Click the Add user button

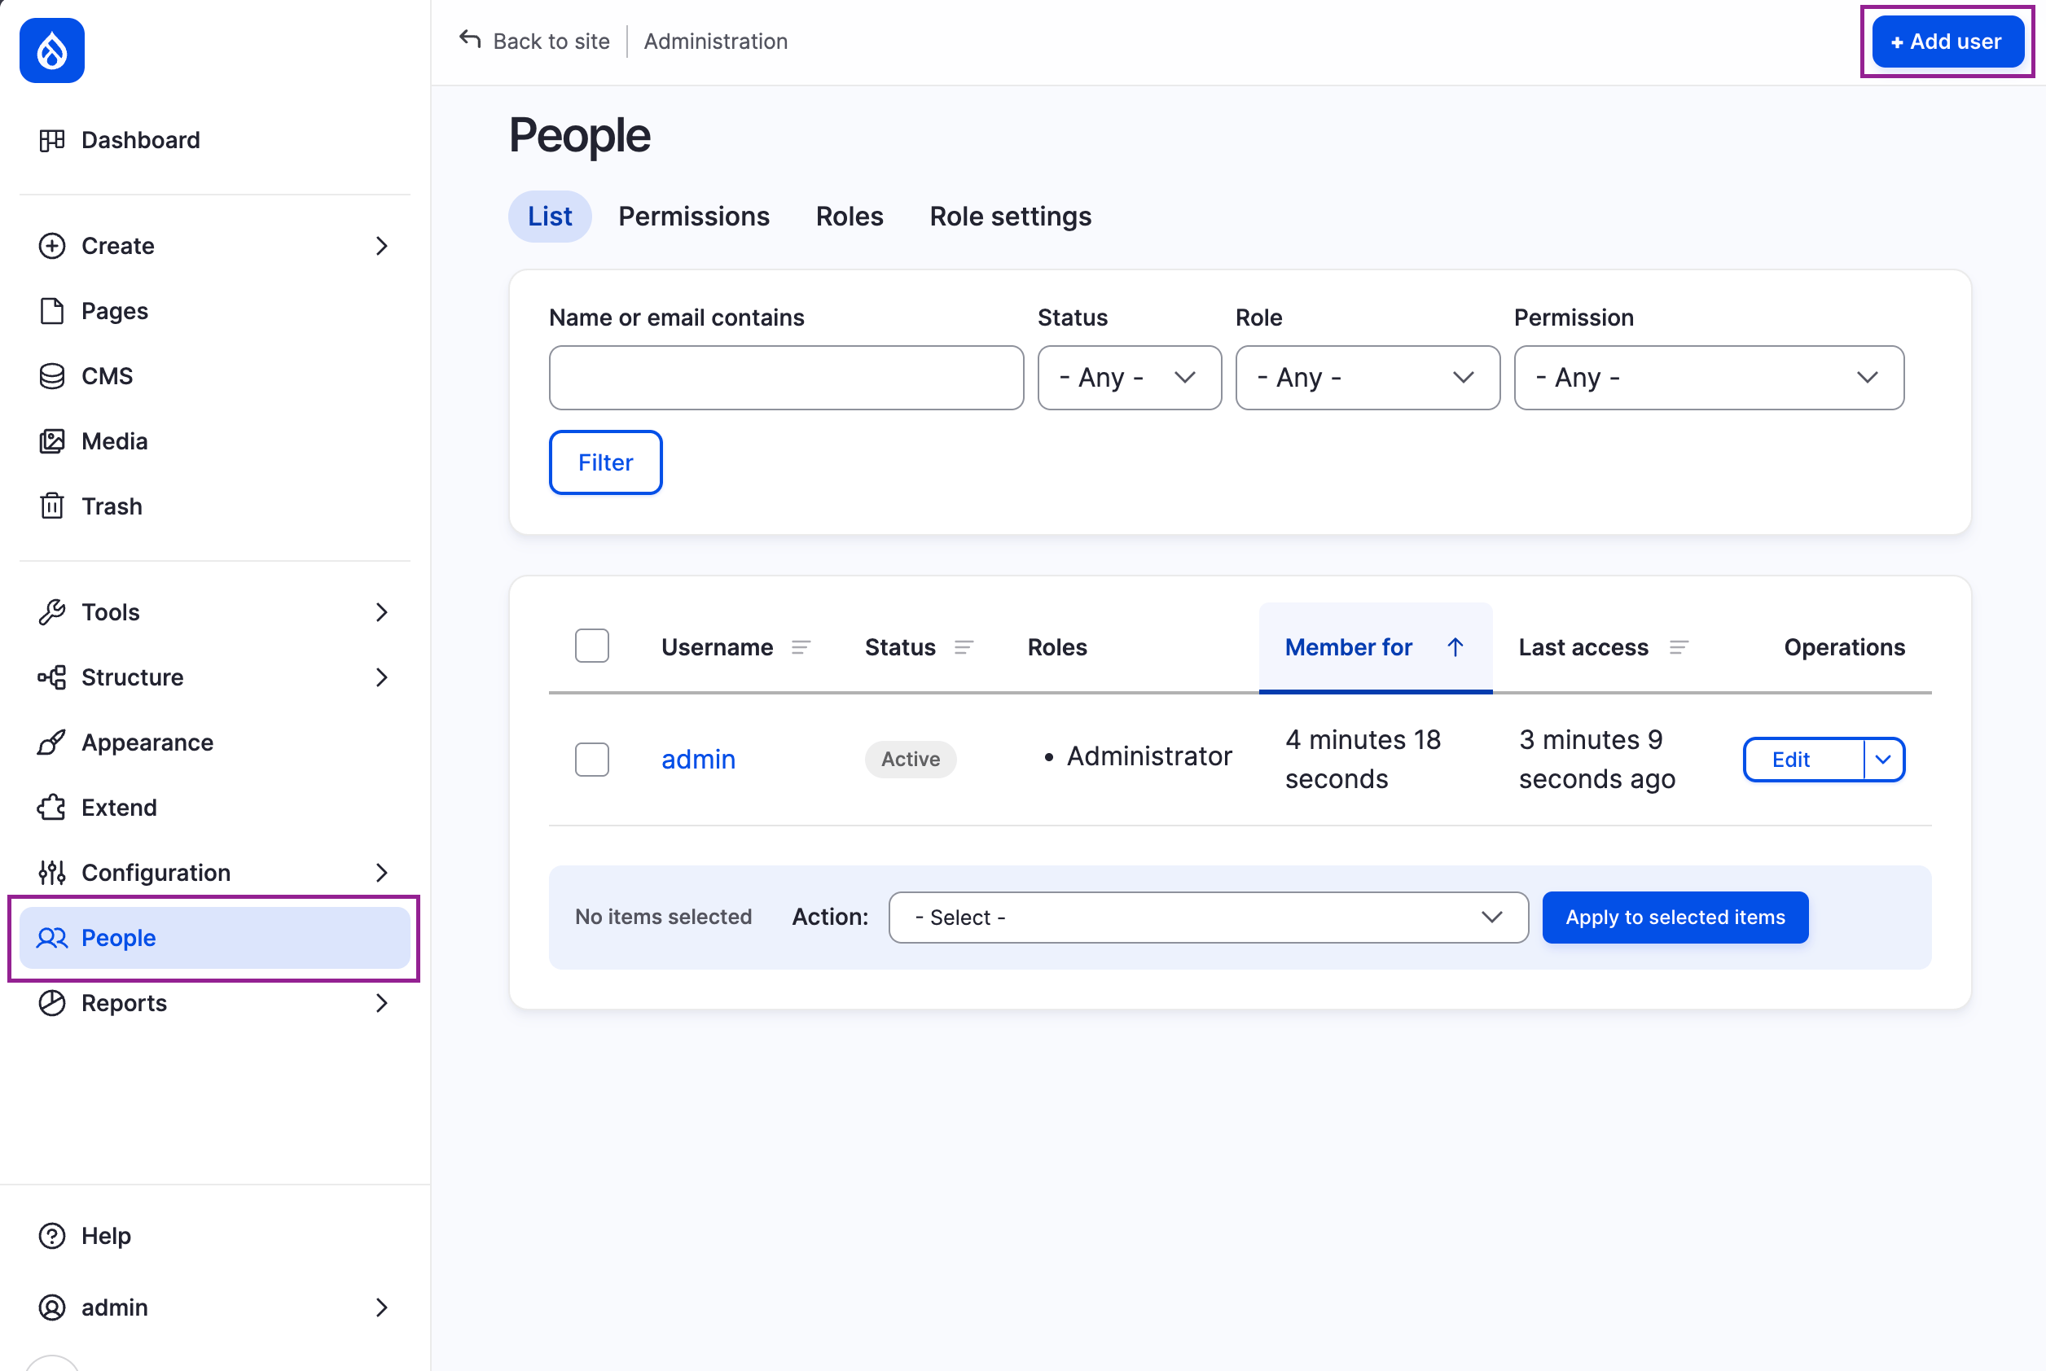point(1947,41)
